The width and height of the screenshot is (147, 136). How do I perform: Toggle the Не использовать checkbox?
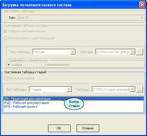(6, 79)
